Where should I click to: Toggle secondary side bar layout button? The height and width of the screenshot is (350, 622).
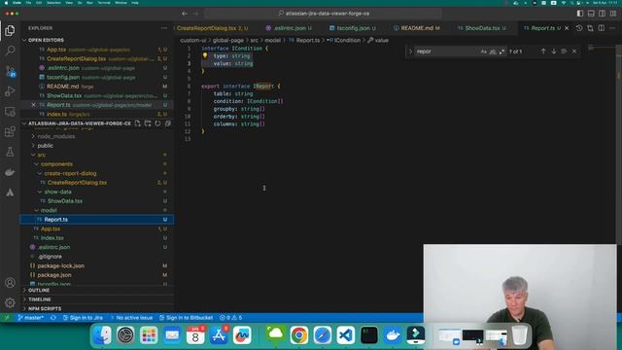[603, 14]
